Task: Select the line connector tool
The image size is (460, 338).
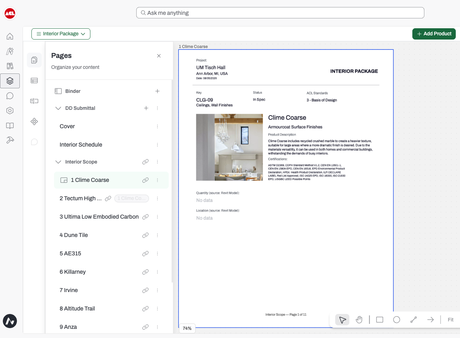Action: [414, 320]
